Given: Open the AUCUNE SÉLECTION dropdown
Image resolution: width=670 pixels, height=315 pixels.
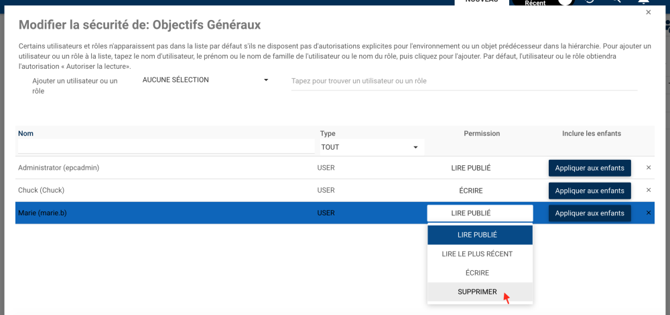Looking at the screenshot, I should point(205,80).
